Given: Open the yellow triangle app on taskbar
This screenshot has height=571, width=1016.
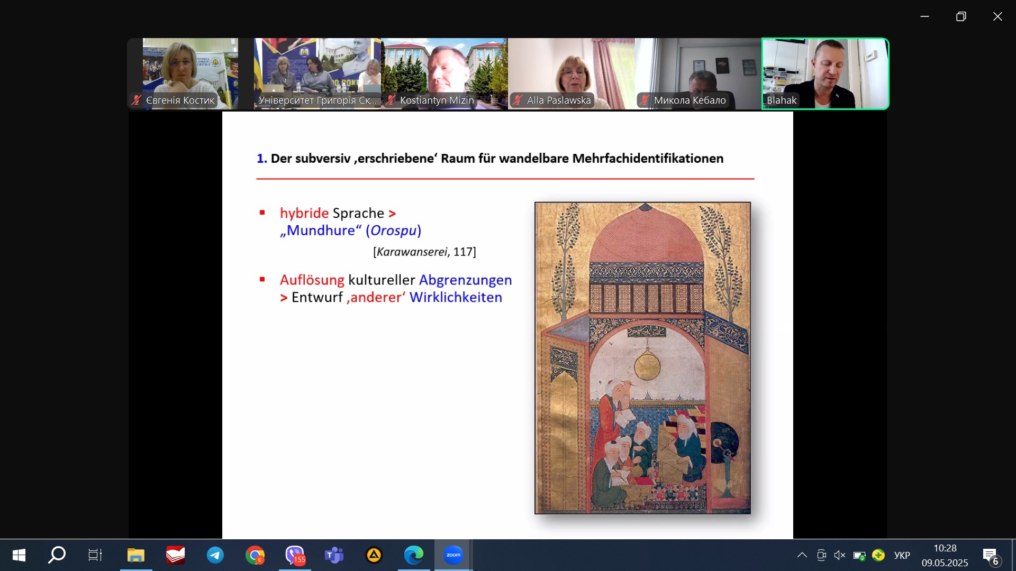Looking at the screenshot, I should [x=374, y=555].
